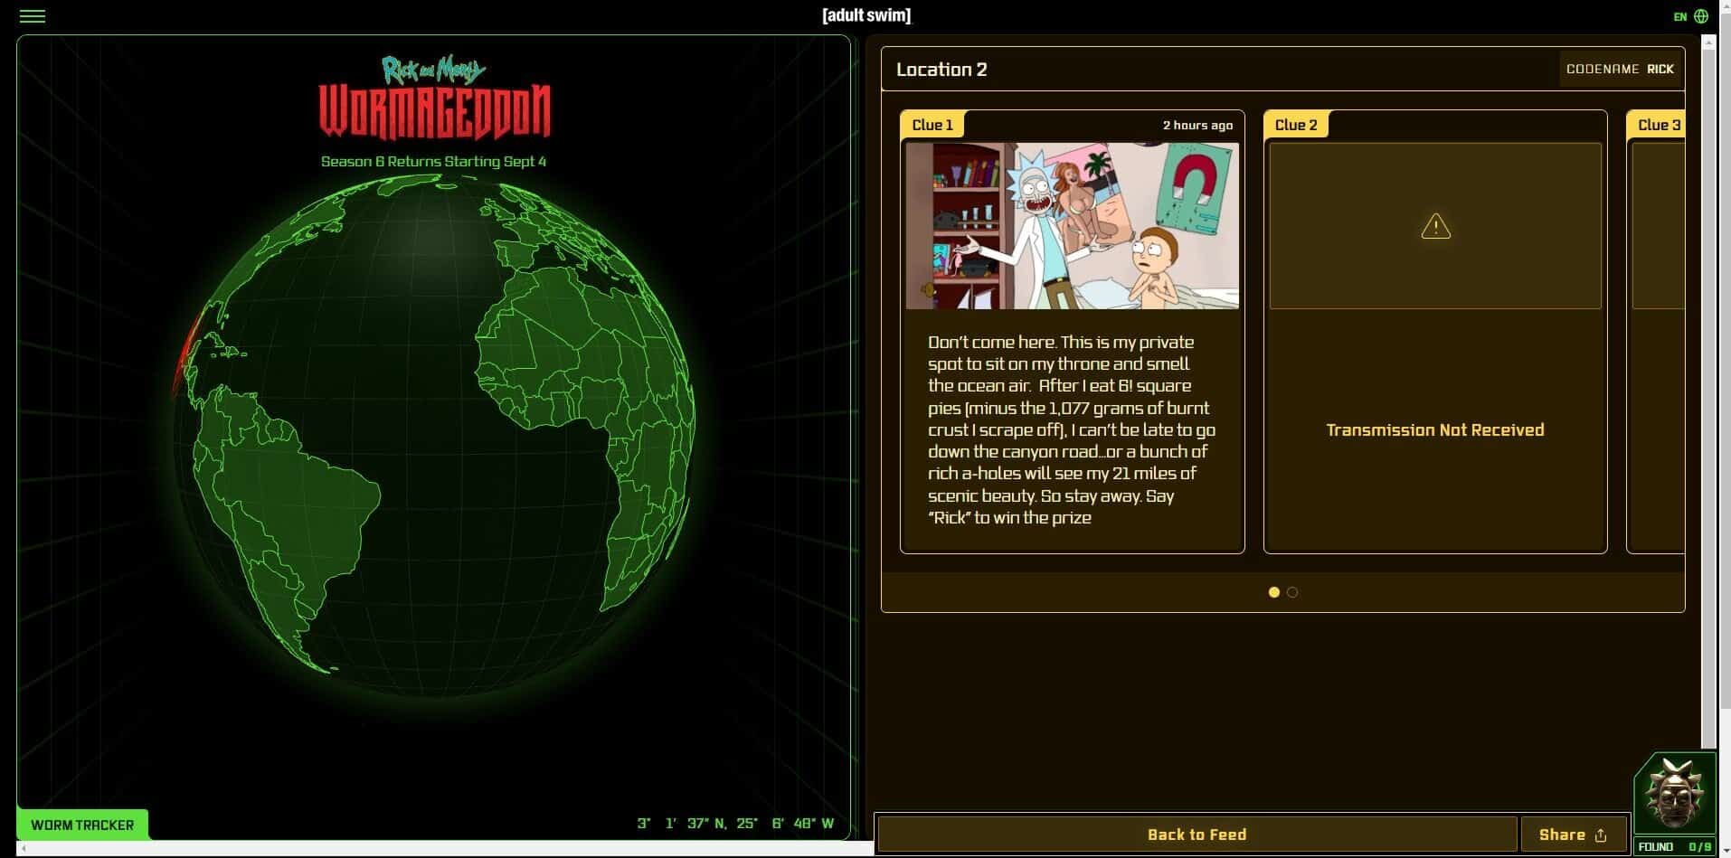Click the globe language icon
This screenshot has width=1731, height=858.
click(1701, 16)
